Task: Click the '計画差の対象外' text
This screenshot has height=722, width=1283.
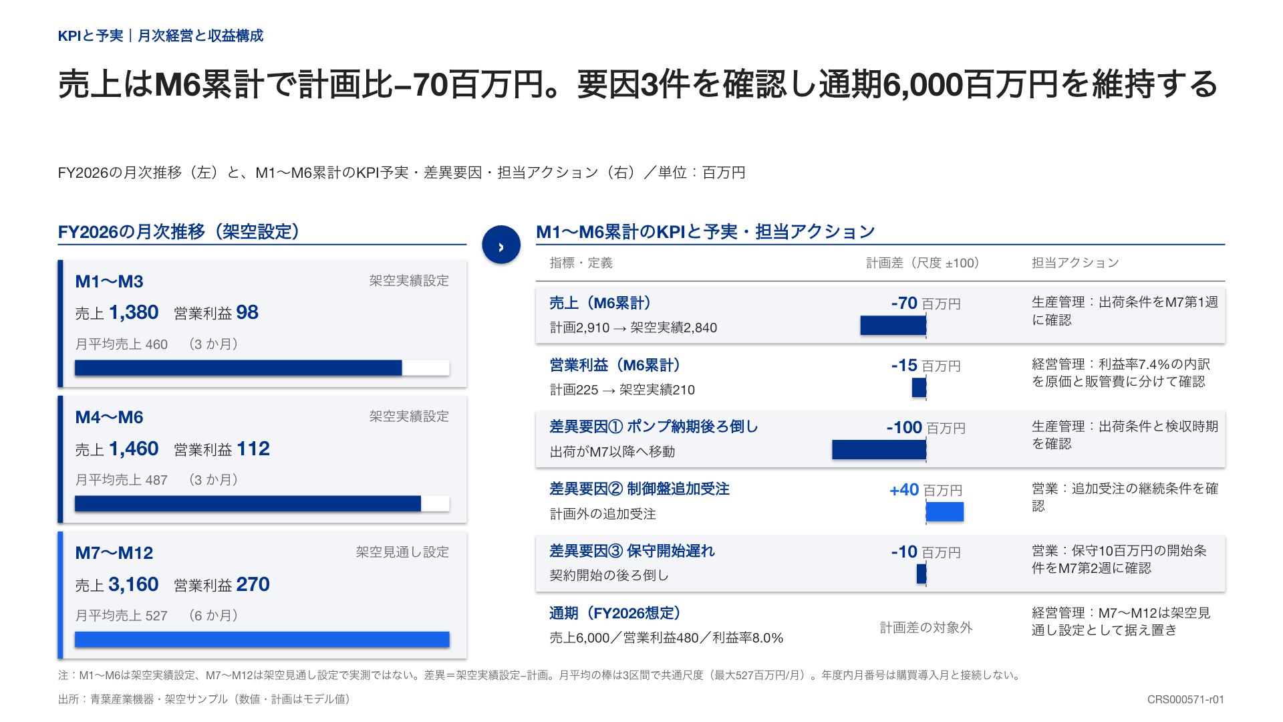Action: [926, 627]
